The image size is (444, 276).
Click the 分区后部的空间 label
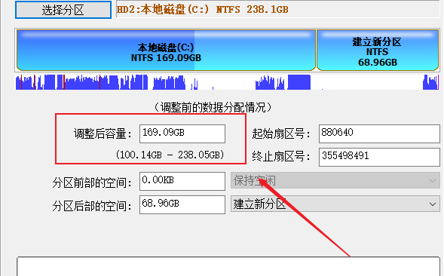coord(92,207)
